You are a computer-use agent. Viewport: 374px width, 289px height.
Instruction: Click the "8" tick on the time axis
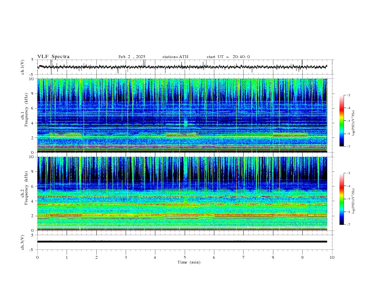click(x=273, y=257)
